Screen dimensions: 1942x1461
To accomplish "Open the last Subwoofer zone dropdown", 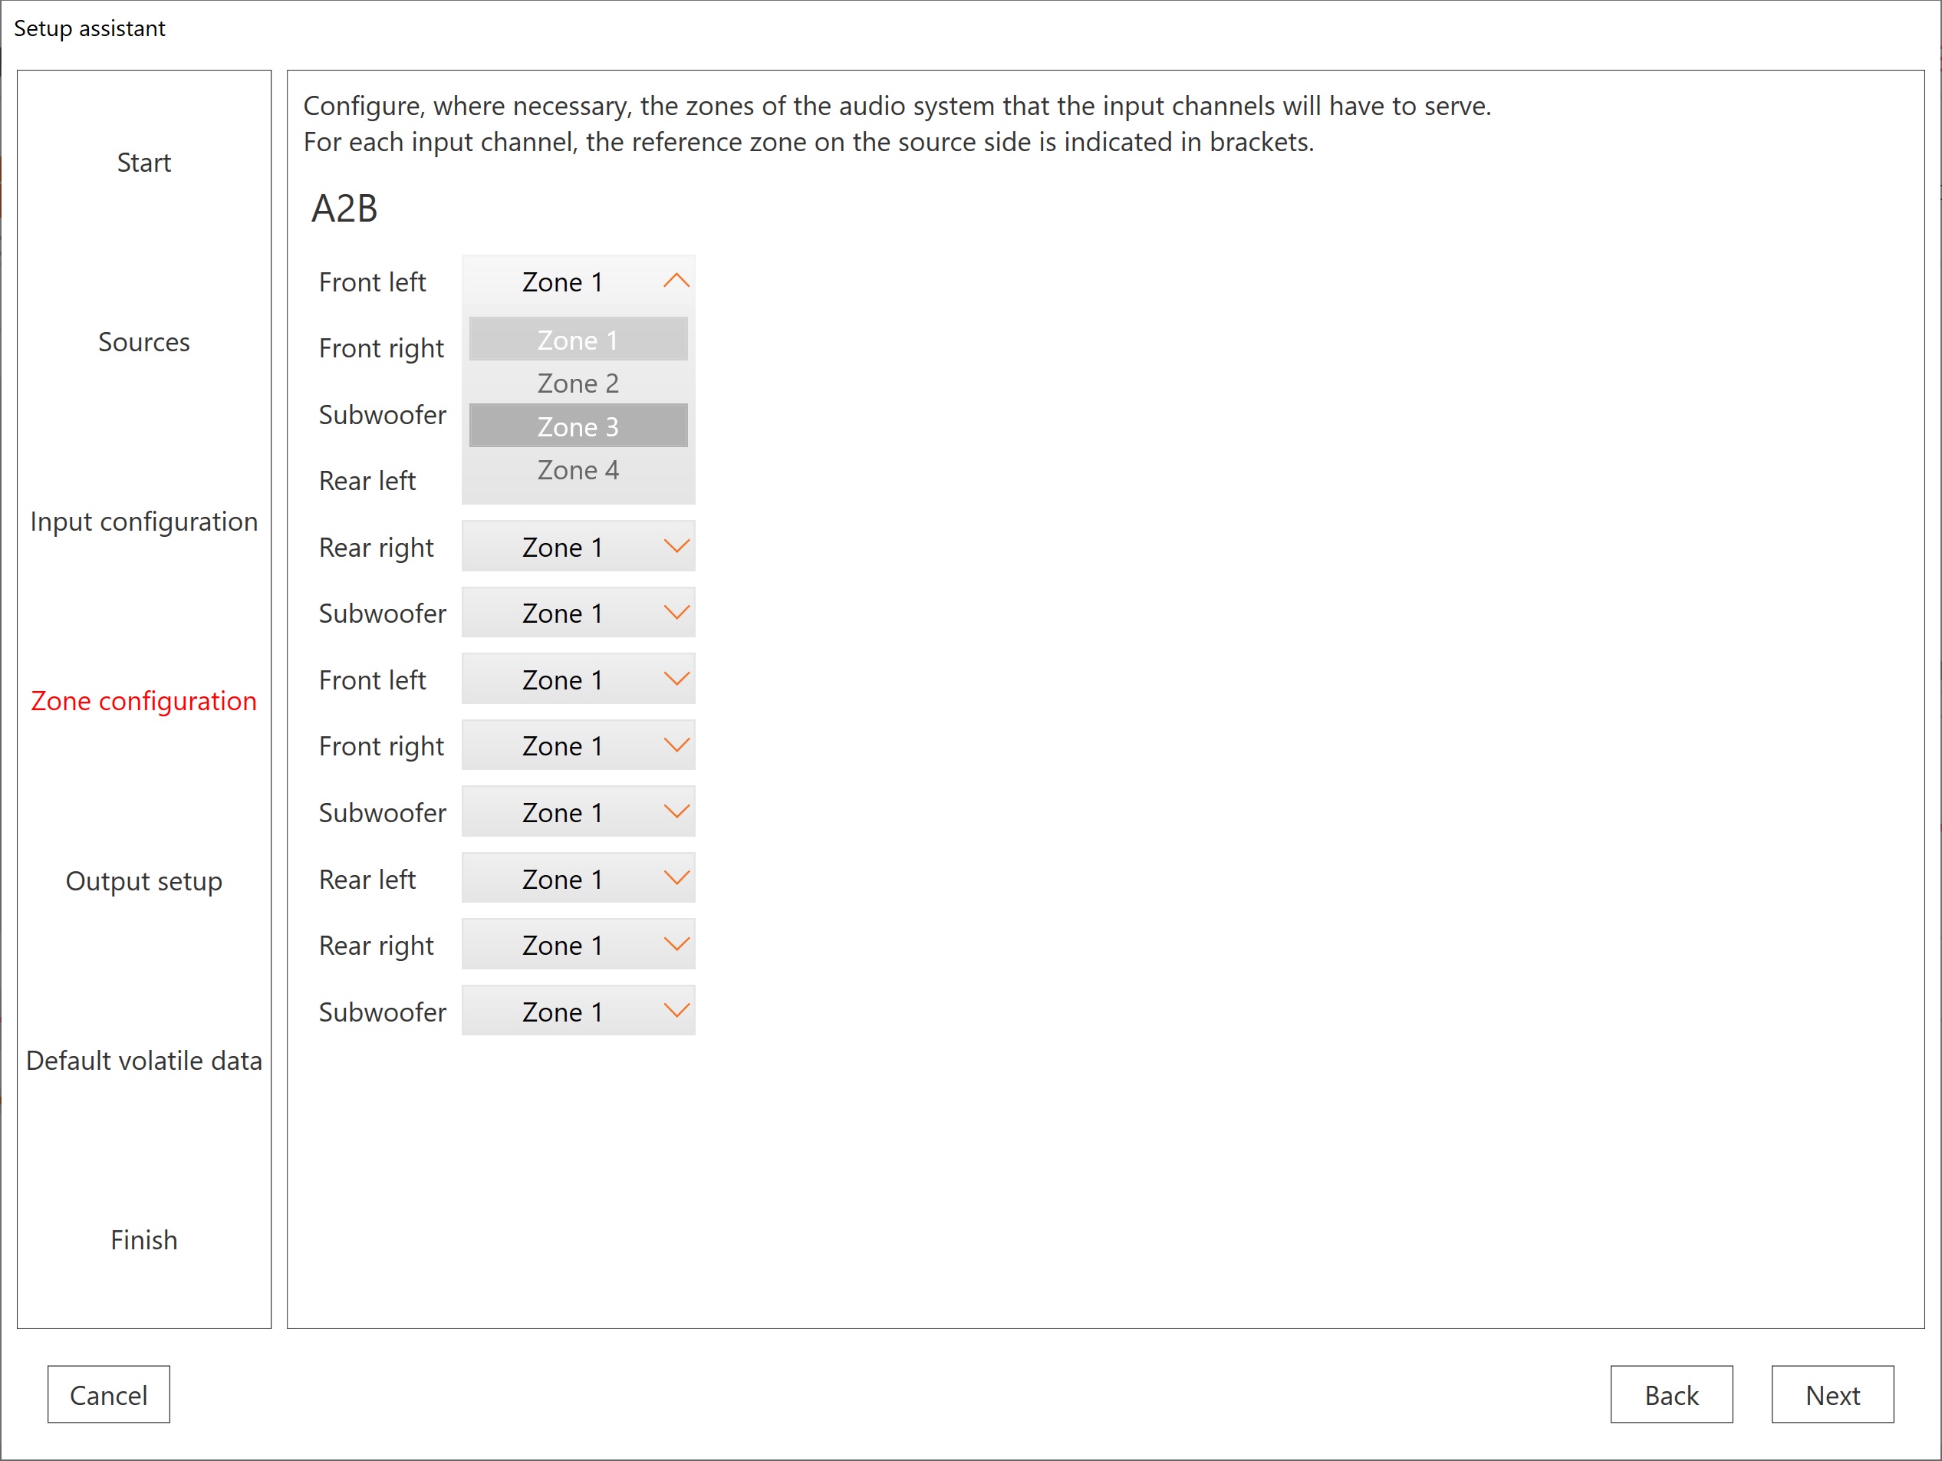I will 578,1012.
